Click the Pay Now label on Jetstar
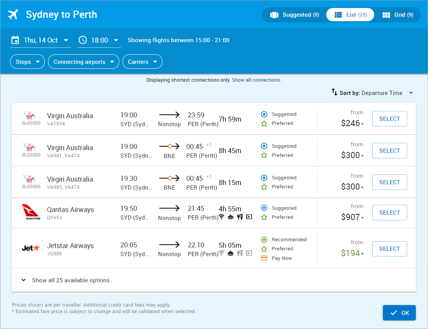The height and width of the screenshot is (329, 428). click(282, 258)
